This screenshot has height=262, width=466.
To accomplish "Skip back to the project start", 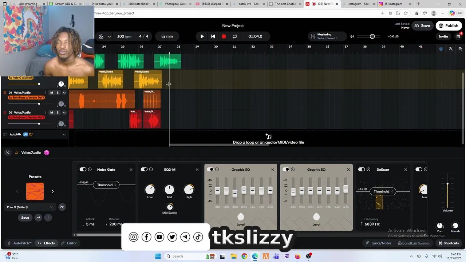I will [213, 36].
